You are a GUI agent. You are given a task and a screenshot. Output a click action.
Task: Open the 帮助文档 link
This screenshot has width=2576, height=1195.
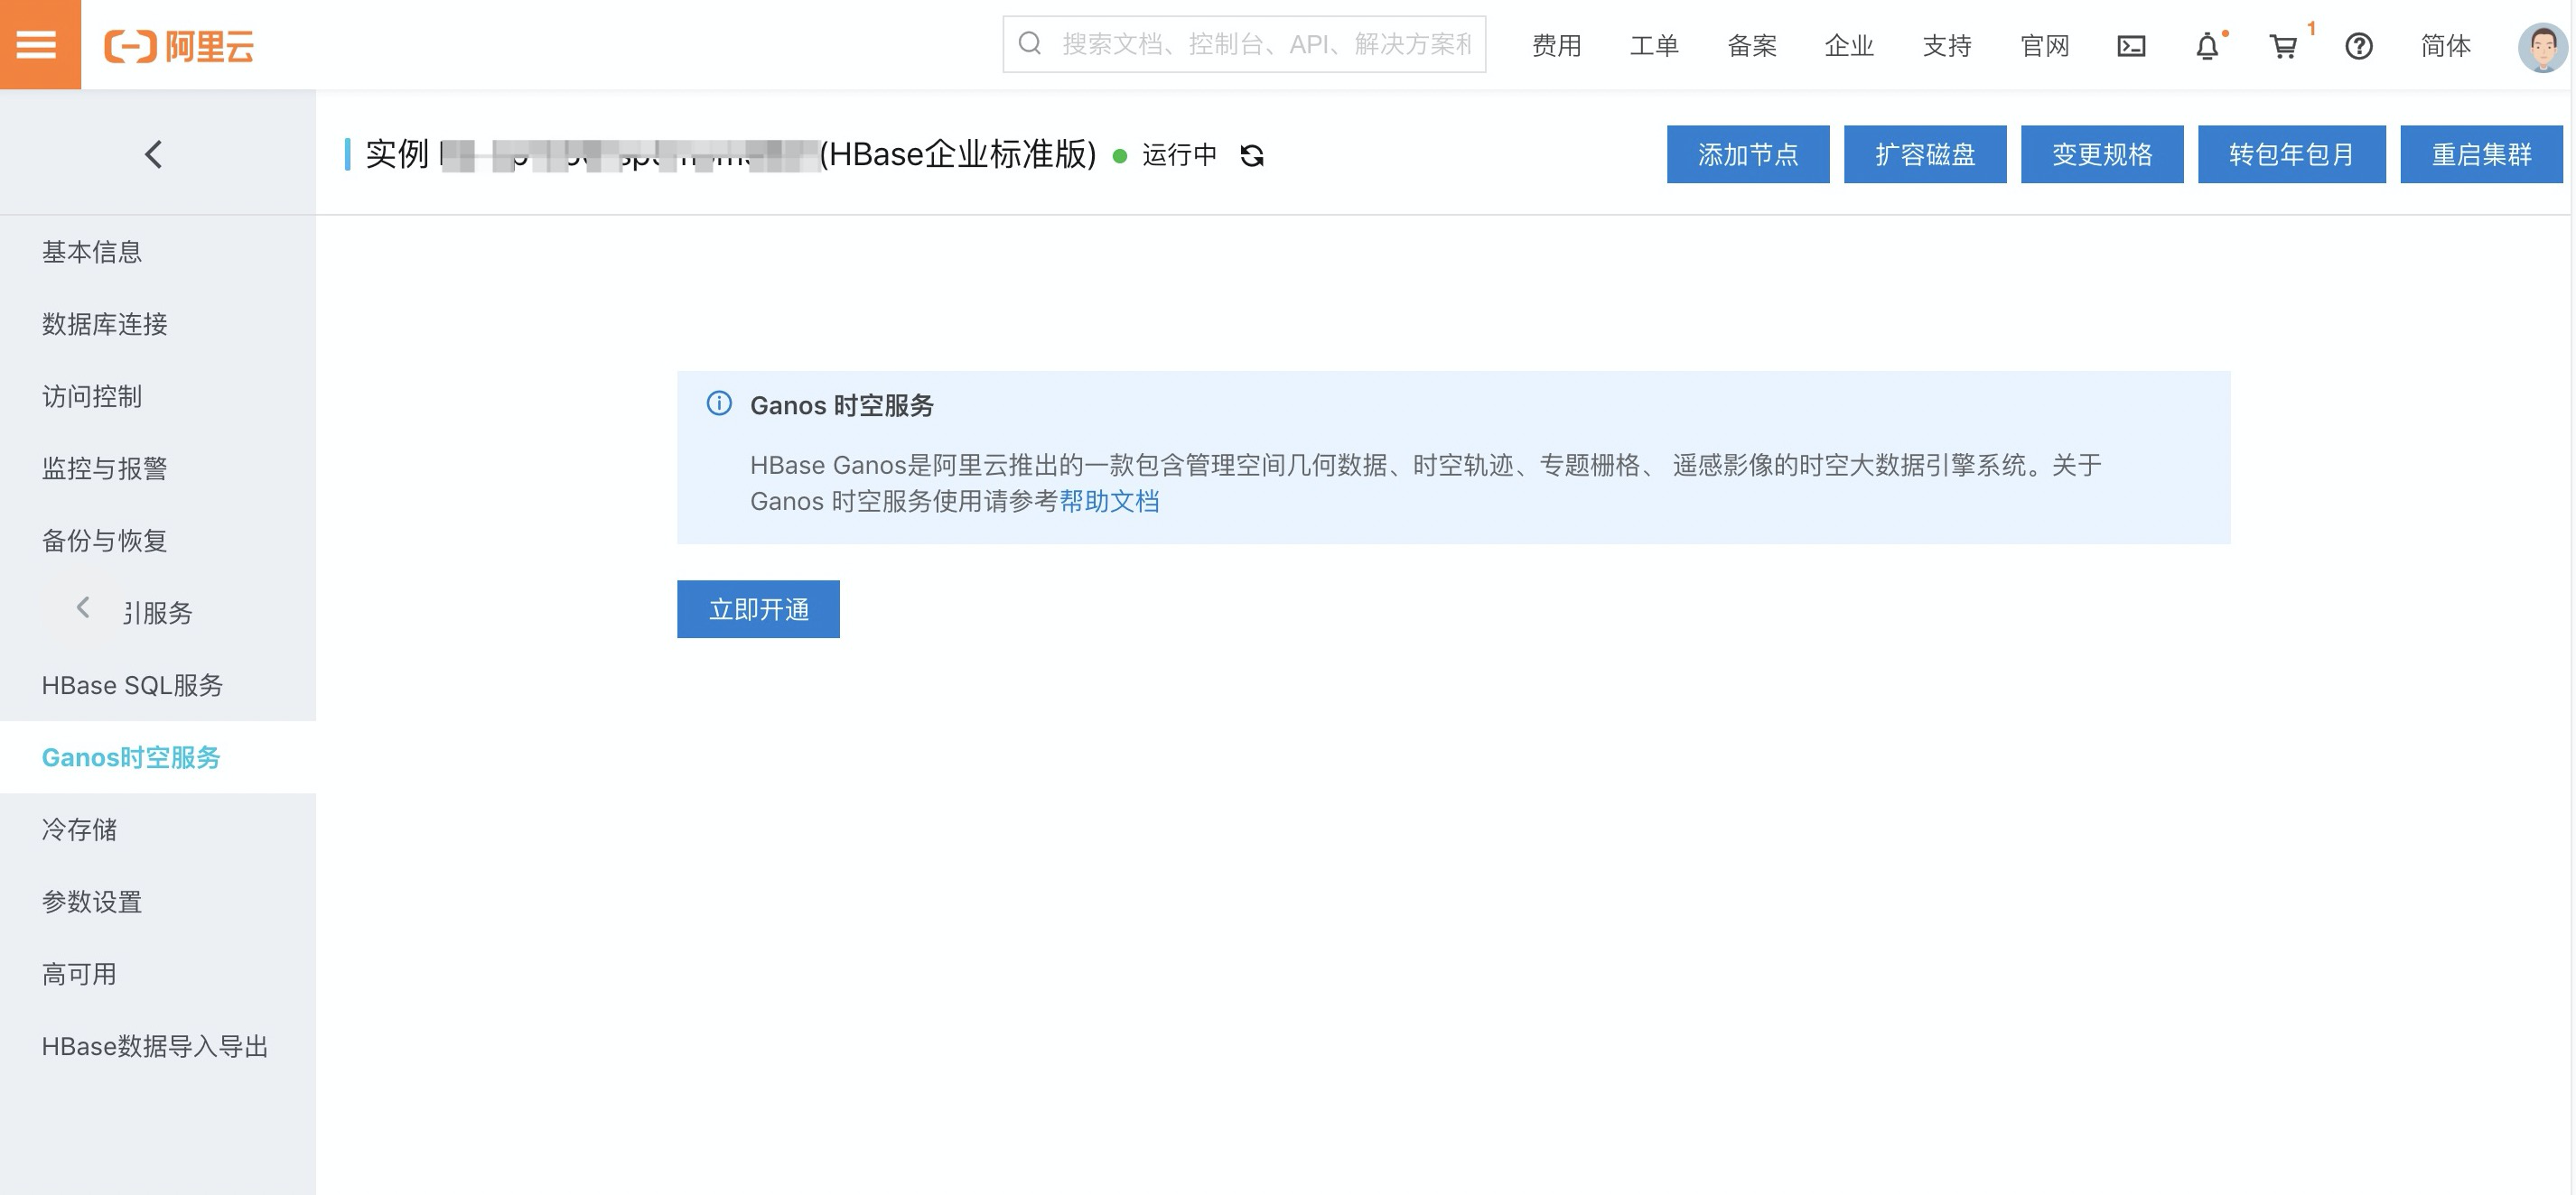click(x=1109, y=502)
